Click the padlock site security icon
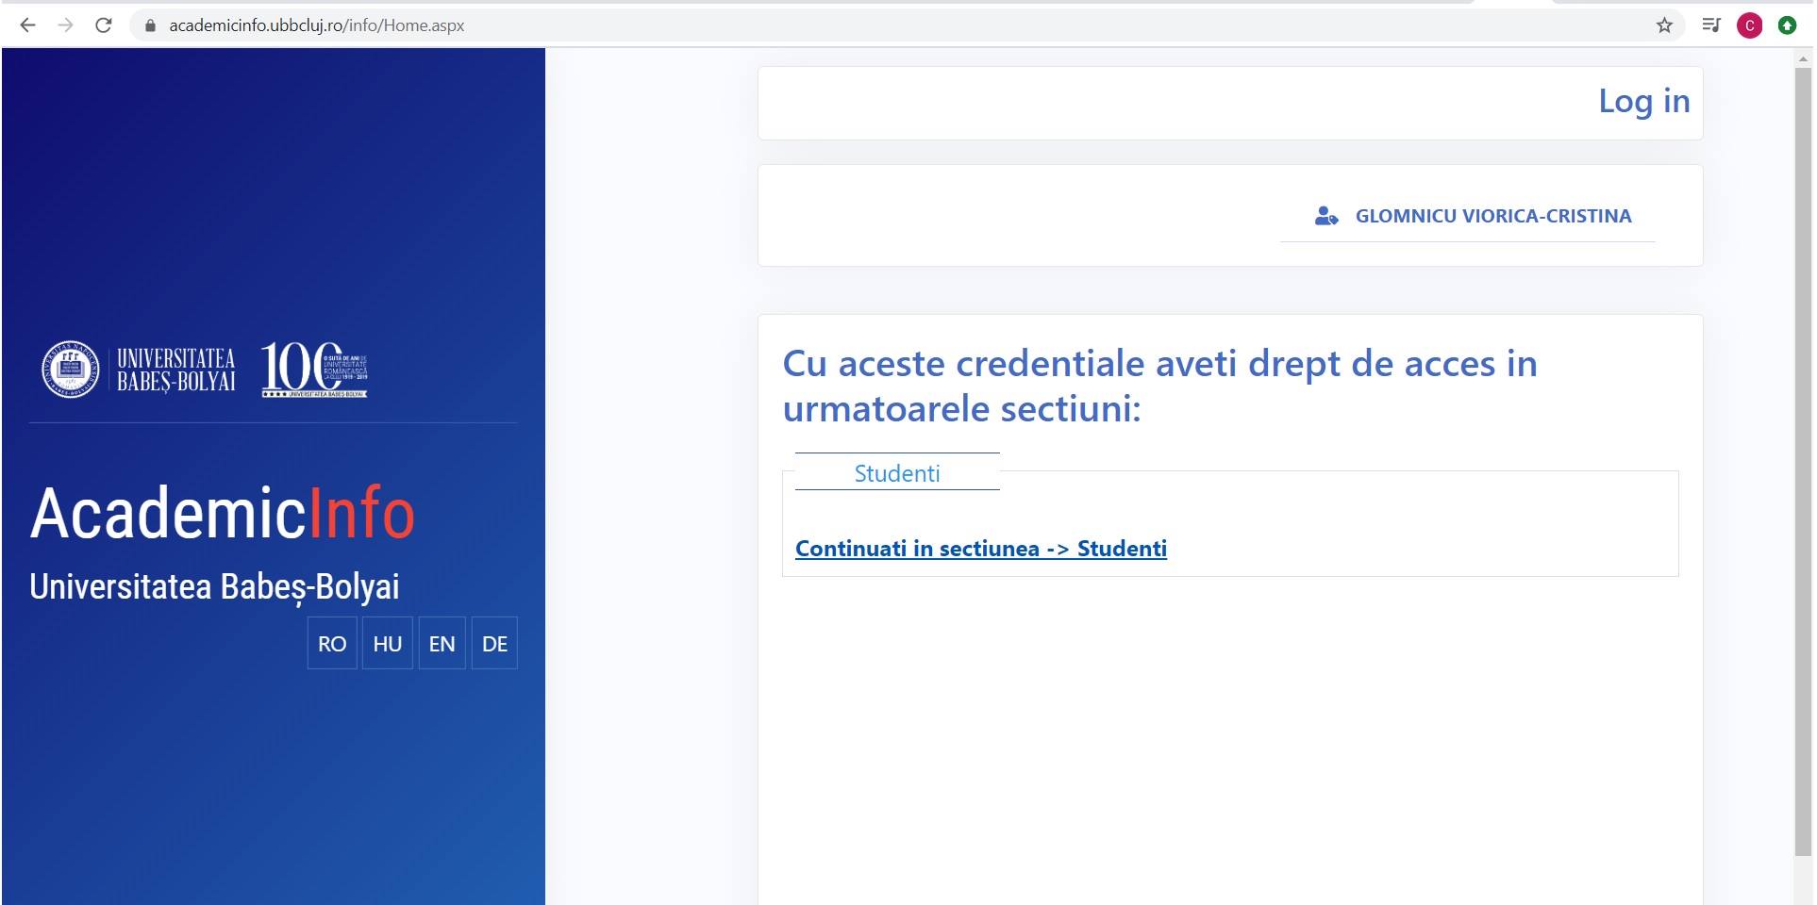Screen dimensions: 1817x905 click(x=149, y=25)
